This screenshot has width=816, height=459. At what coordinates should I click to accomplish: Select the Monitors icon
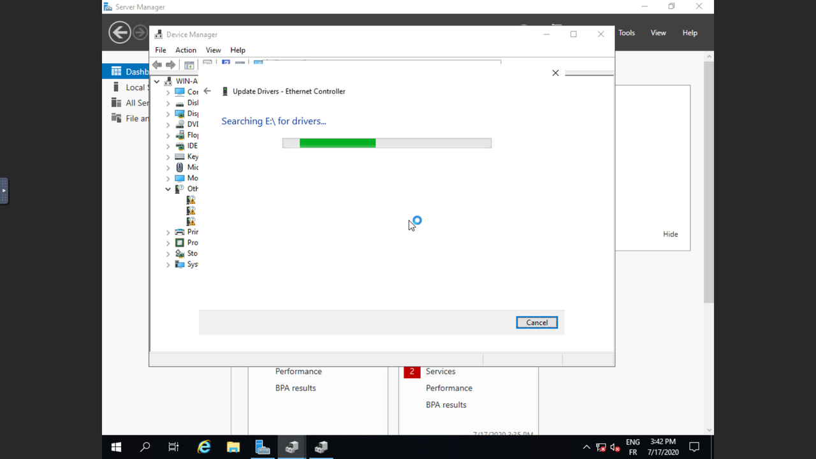click(x=180, y=178)
